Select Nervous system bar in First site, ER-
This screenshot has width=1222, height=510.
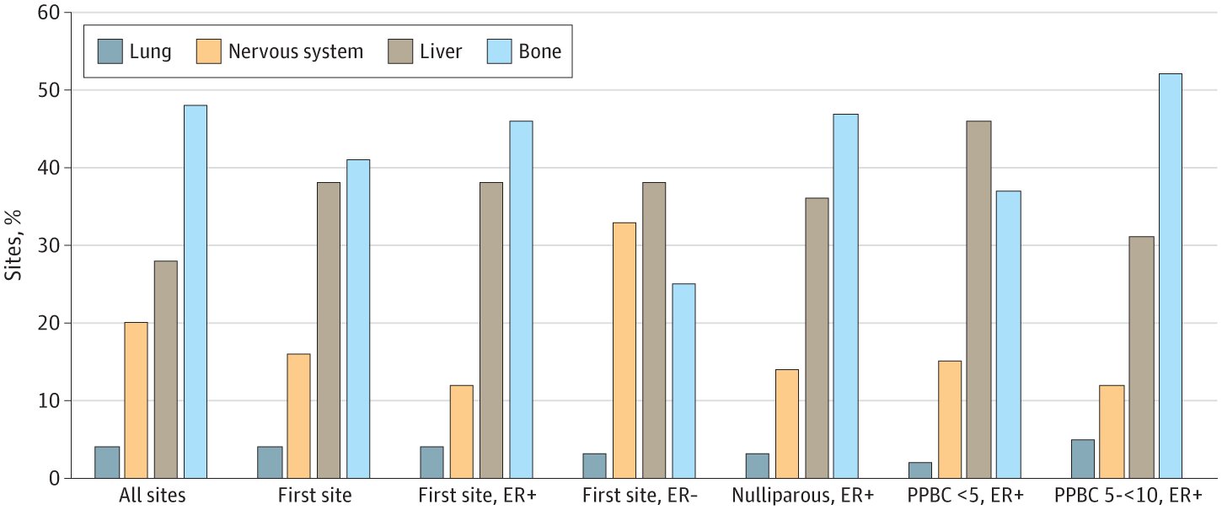(x=624, y=351)
